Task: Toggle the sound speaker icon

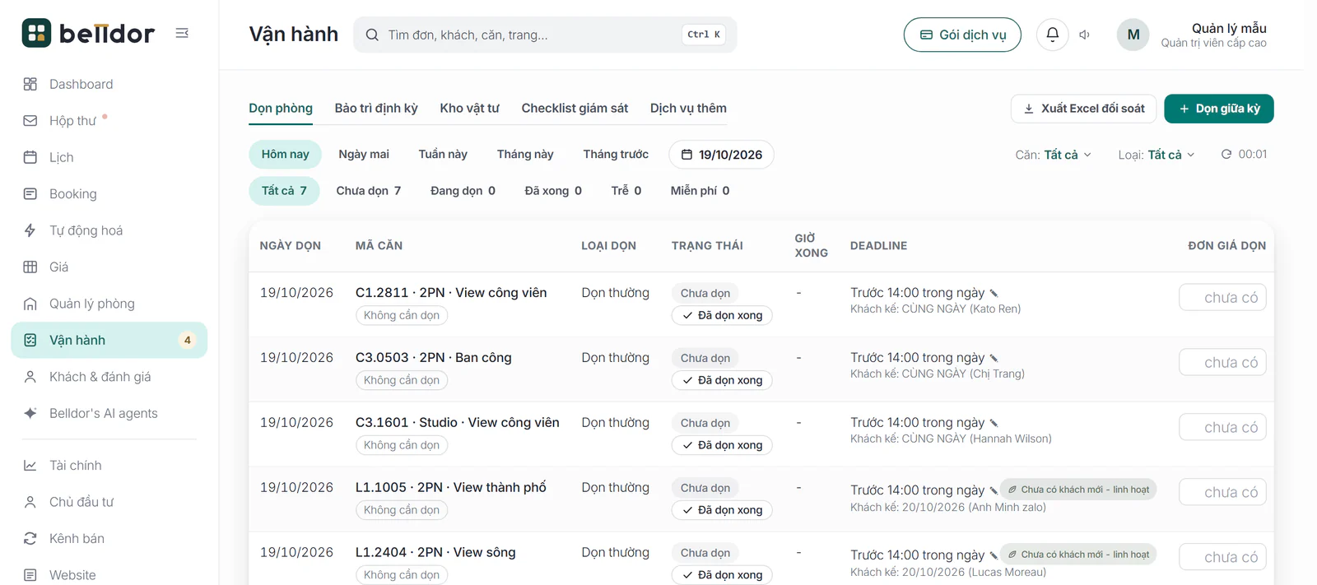Action: [1085, 35]
